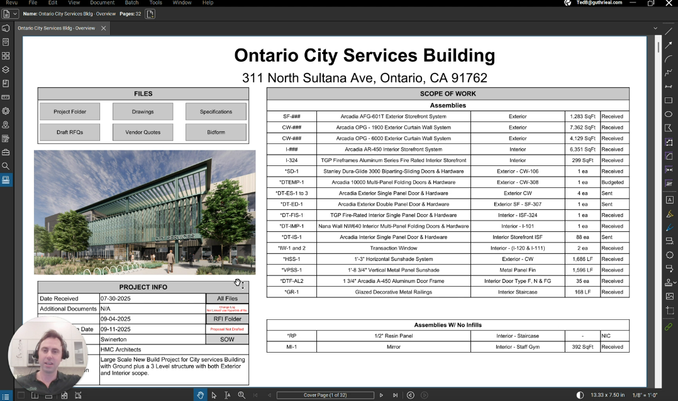Click the Draft RFQs button
This screenshot has height=401, width=678.
70,132
